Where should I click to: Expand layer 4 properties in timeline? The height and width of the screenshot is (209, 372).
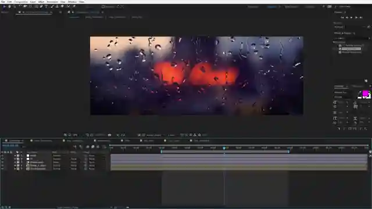pos(15,165)
